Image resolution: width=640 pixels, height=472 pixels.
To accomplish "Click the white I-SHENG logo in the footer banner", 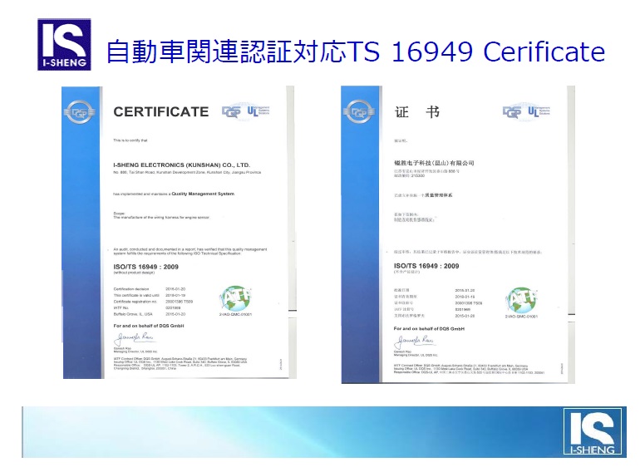I will tap(593, 431).
